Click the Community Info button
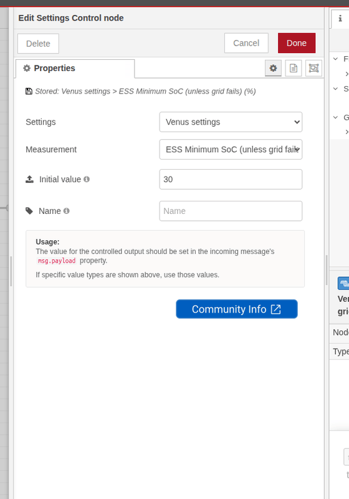This screenshot has width=349, height=499. (237, 309)
